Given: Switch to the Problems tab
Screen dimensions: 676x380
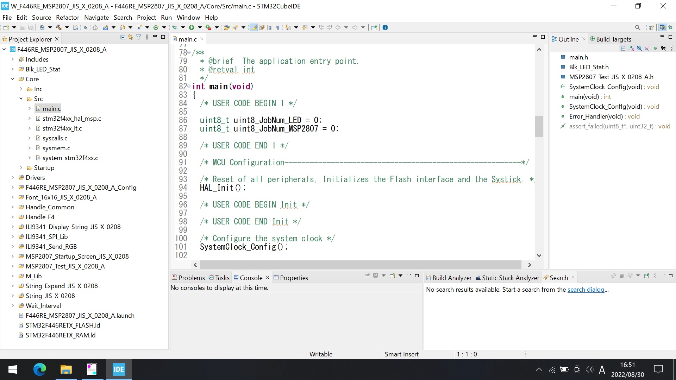Looking at the screenshot, I should [x=188, y=278].
